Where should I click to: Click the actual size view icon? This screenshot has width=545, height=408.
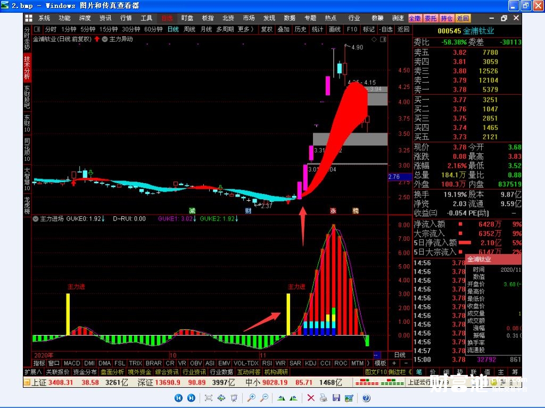221,398
